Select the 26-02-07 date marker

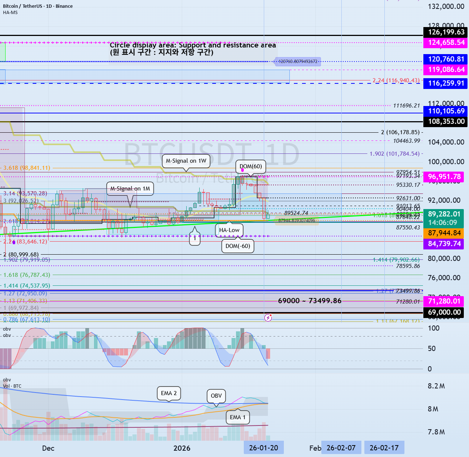(x=341, y=448)
